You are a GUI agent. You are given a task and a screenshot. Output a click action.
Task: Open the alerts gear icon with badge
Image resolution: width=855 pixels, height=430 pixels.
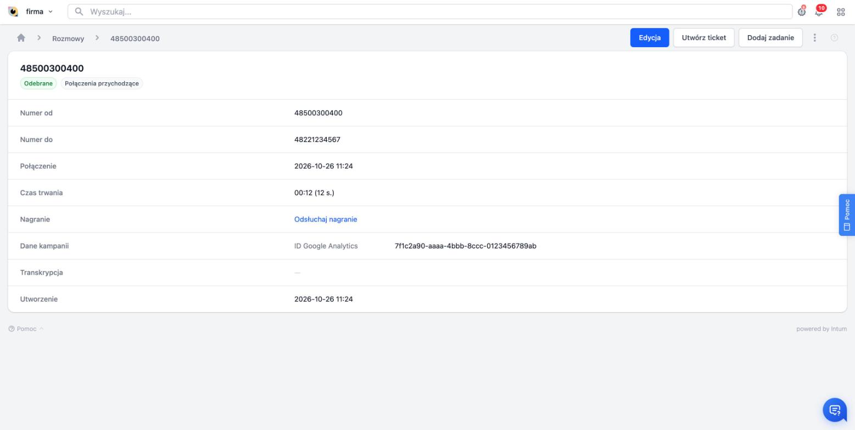coord(802,12)
